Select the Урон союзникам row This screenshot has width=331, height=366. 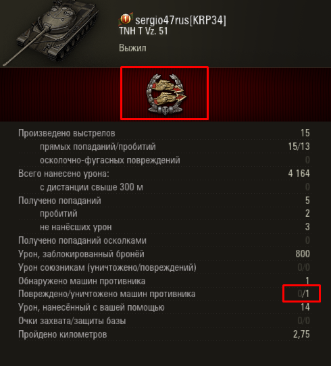click(164, 267)
